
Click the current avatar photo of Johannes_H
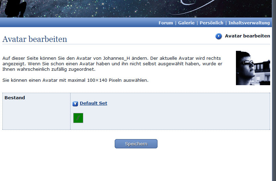(x=253, y=68)
